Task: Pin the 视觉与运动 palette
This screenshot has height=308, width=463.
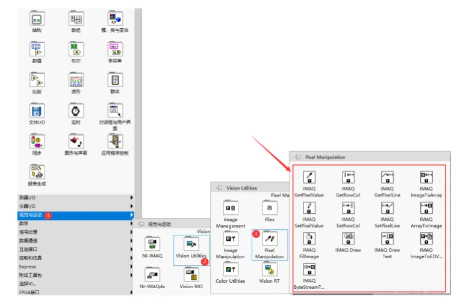Action: (x=141, y=224)
